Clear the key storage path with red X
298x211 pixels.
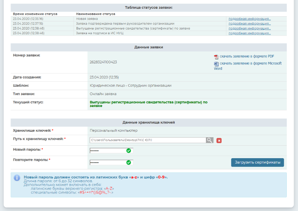(219, 141)
